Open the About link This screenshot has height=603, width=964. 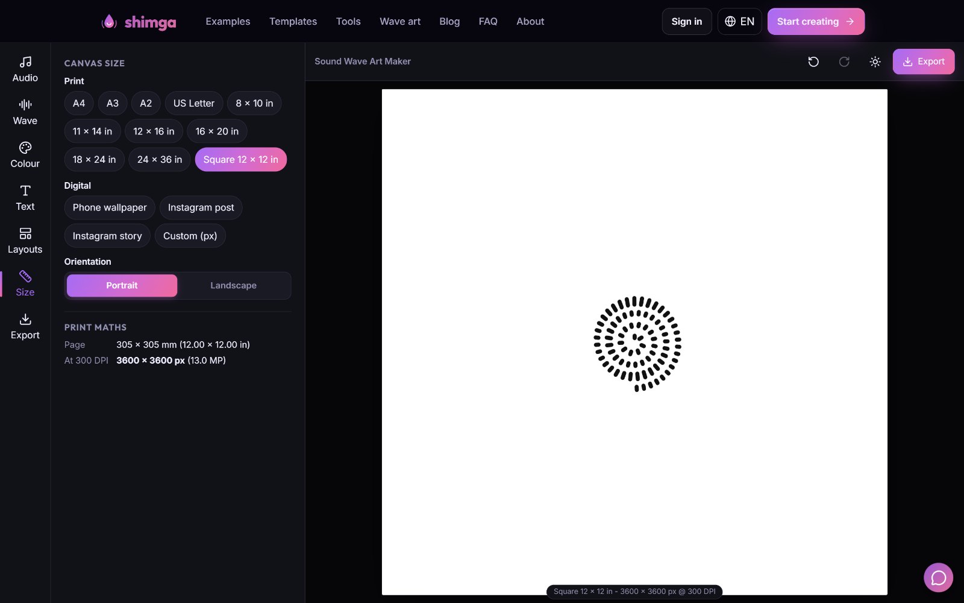coord(530,22)
